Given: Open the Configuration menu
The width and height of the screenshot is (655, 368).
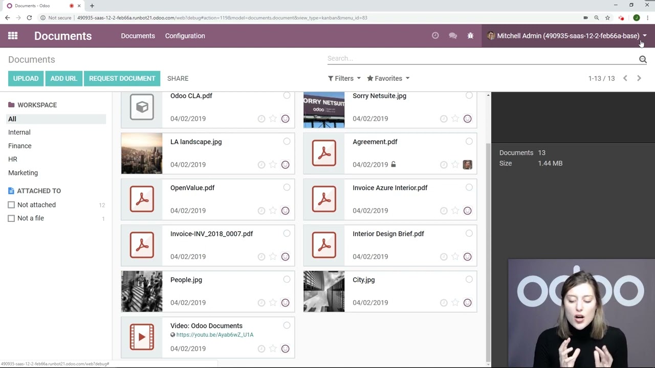Looking at the screenshot, I should point(185,36).
